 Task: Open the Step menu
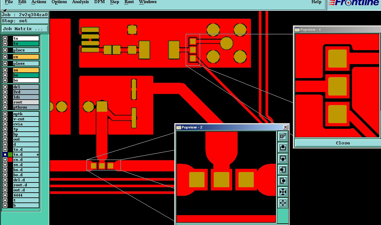(114, 2)
